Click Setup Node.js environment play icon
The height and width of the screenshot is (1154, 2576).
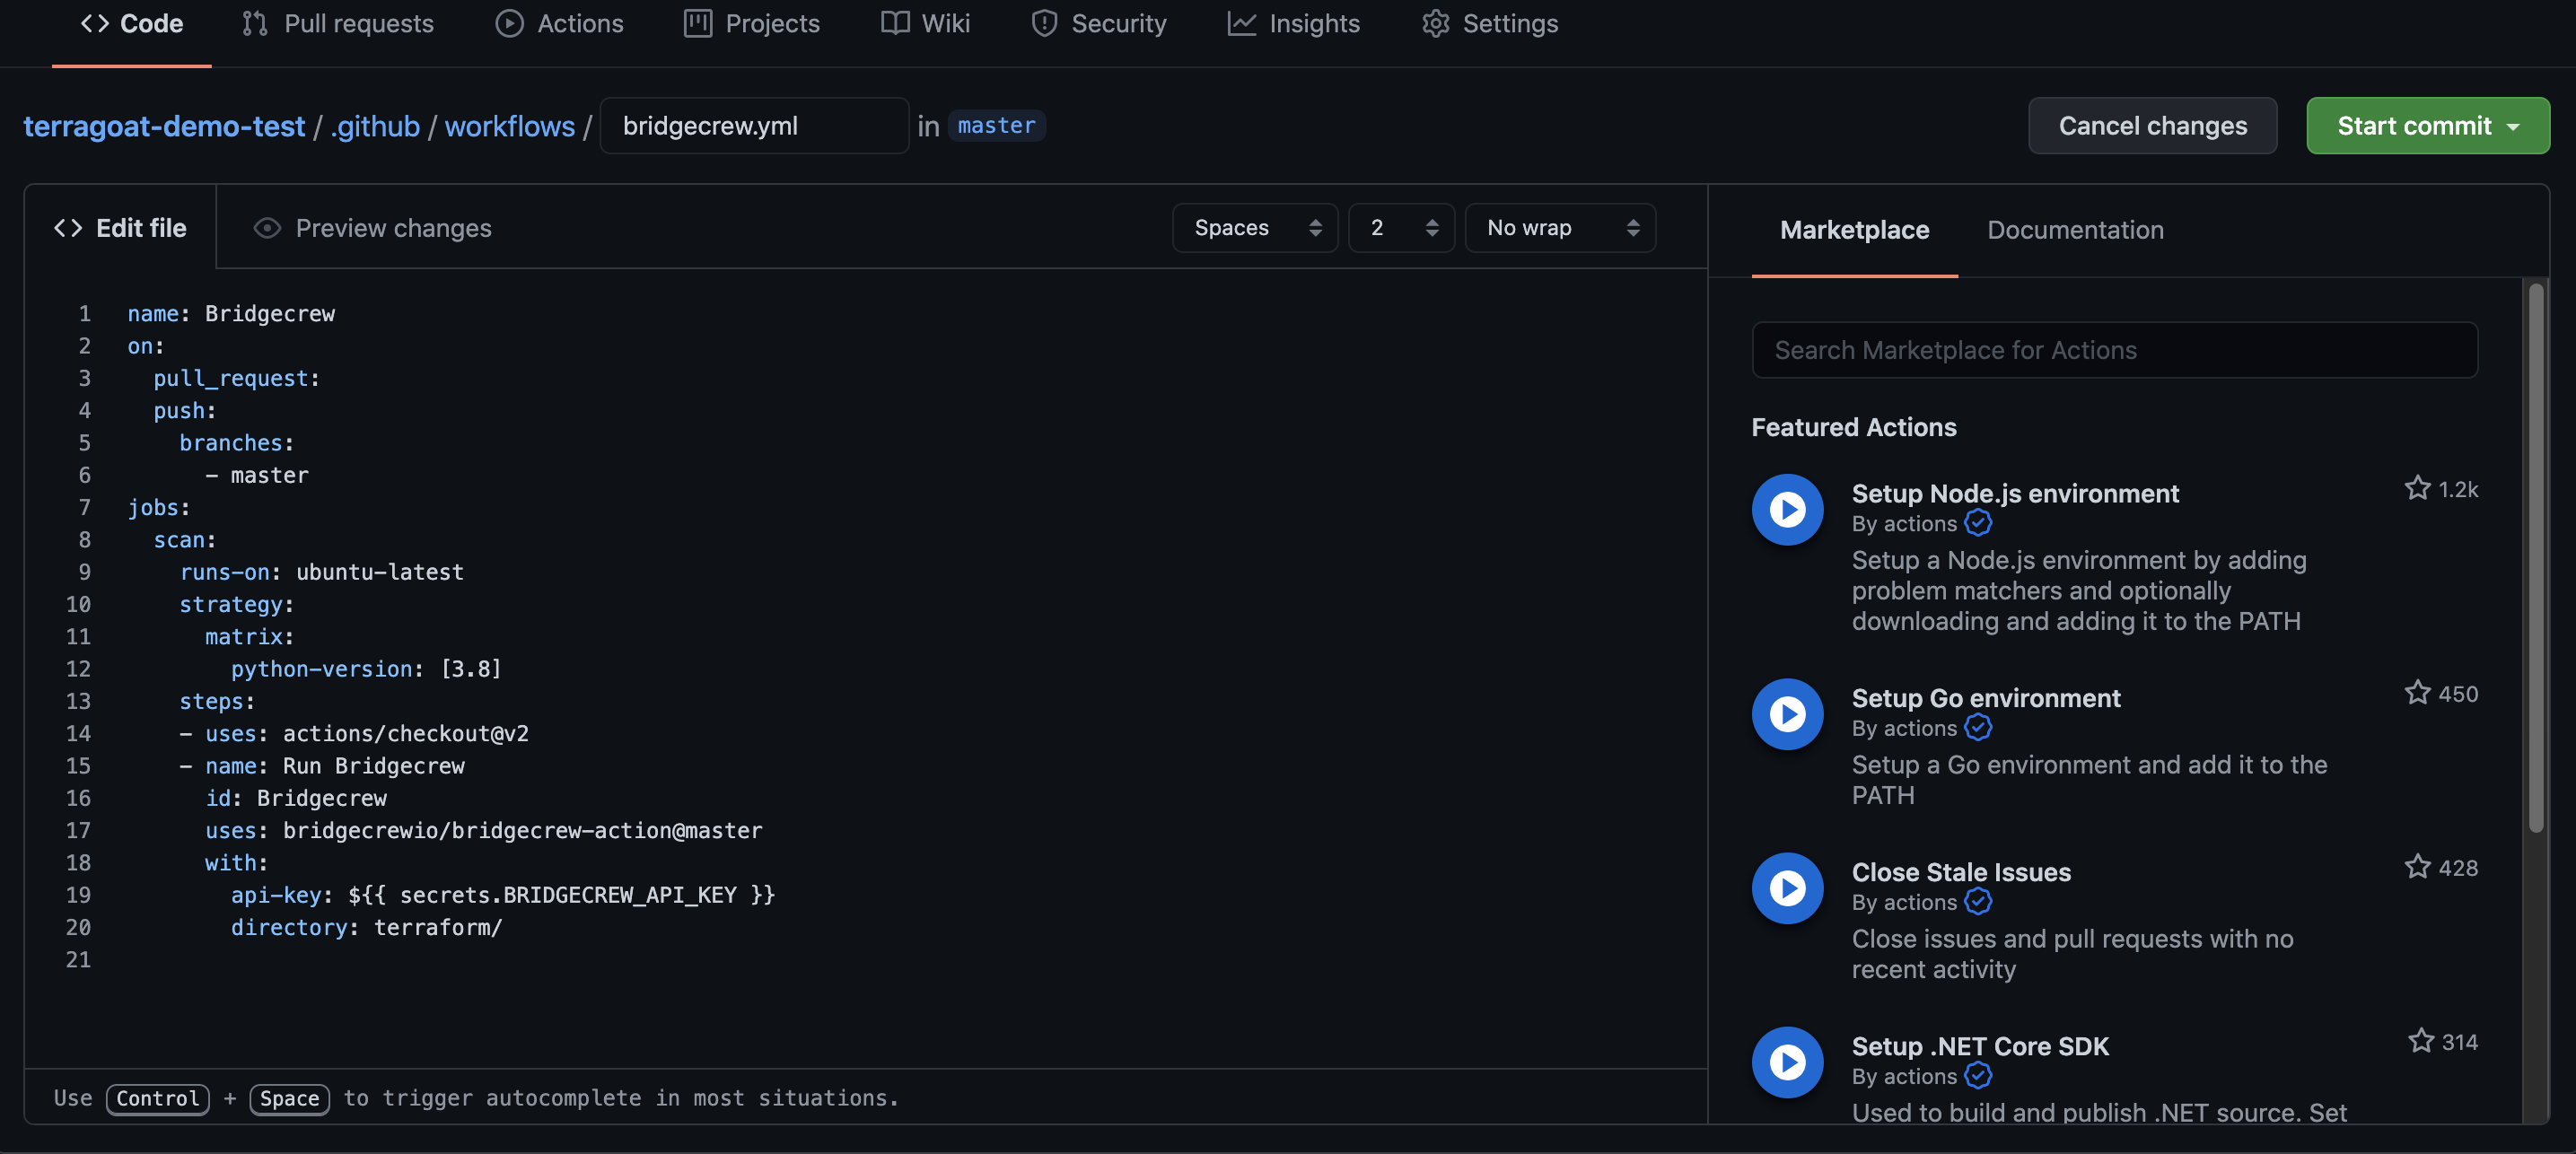[x=1787, y=510]
